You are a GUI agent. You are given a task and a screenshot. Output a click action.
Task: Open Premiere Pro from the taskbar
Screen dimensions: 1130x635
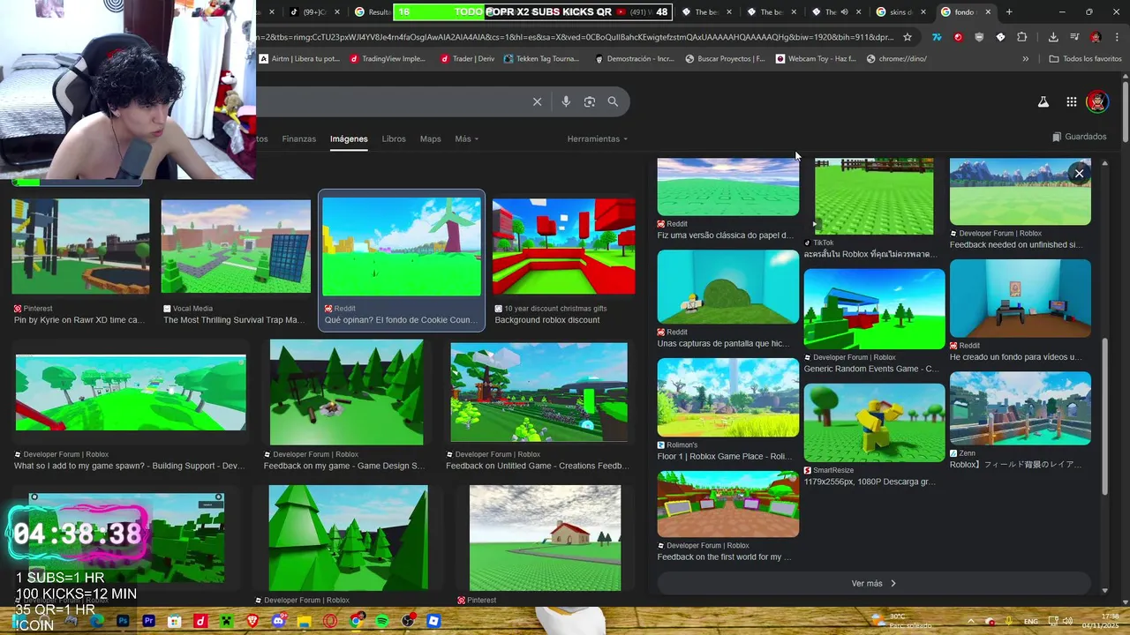[148, 621]
